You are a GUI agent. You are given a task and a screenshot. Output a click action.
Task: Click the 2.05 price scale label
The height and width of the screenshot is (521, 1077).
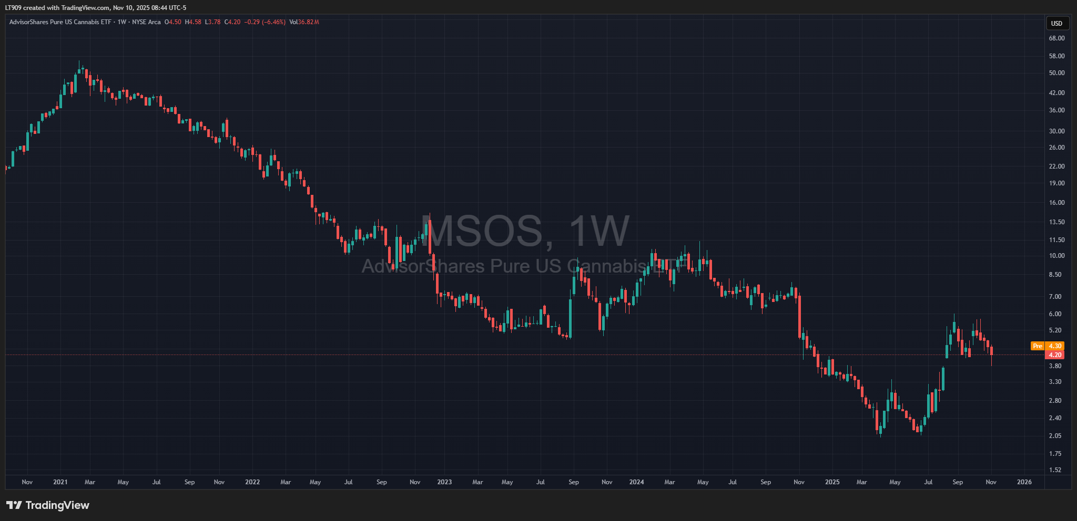pos(1055,436)
